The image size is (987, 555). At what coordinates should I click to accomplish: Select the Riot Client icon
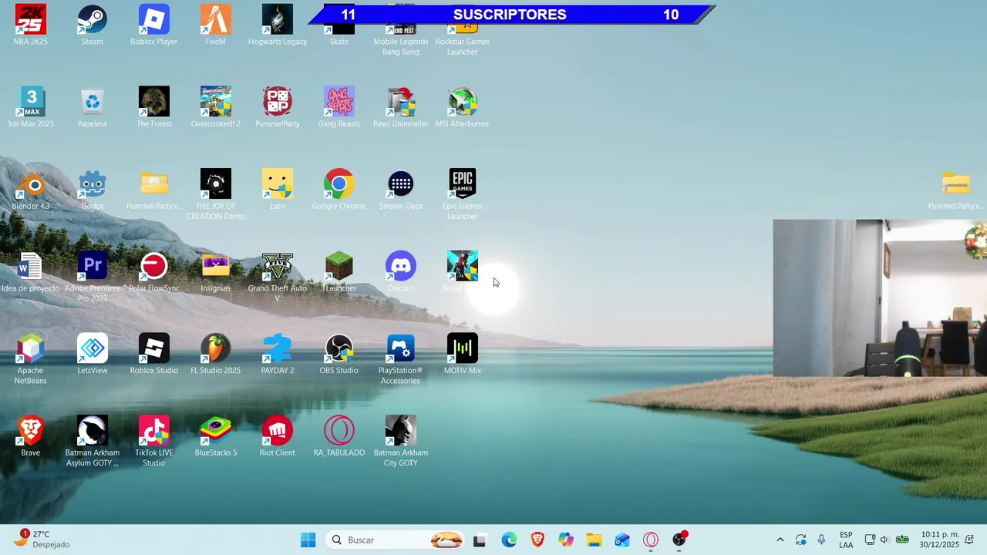(278, 431)
